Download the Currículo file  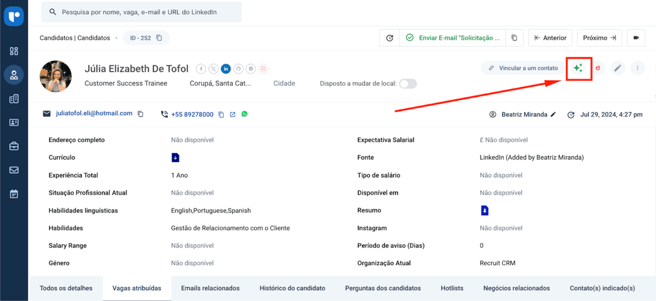coord(175,158)
